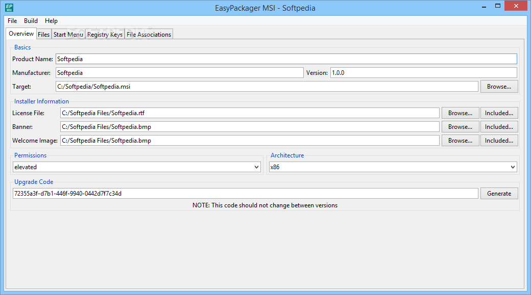Click the Manufacturer input field
531x295 pixels.
point(179,73)
